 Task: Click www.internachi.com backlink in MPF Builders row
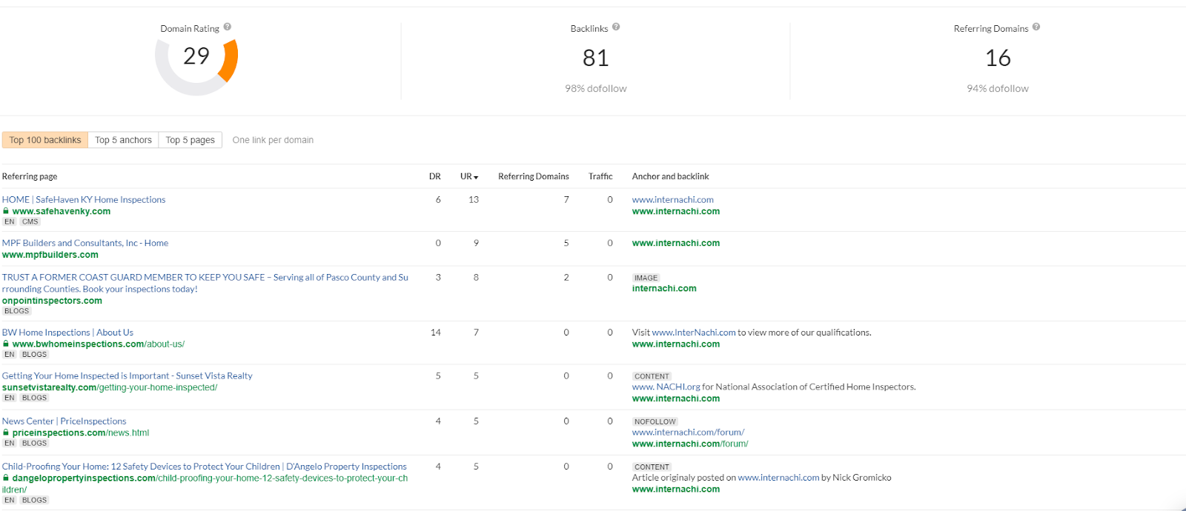676,243
